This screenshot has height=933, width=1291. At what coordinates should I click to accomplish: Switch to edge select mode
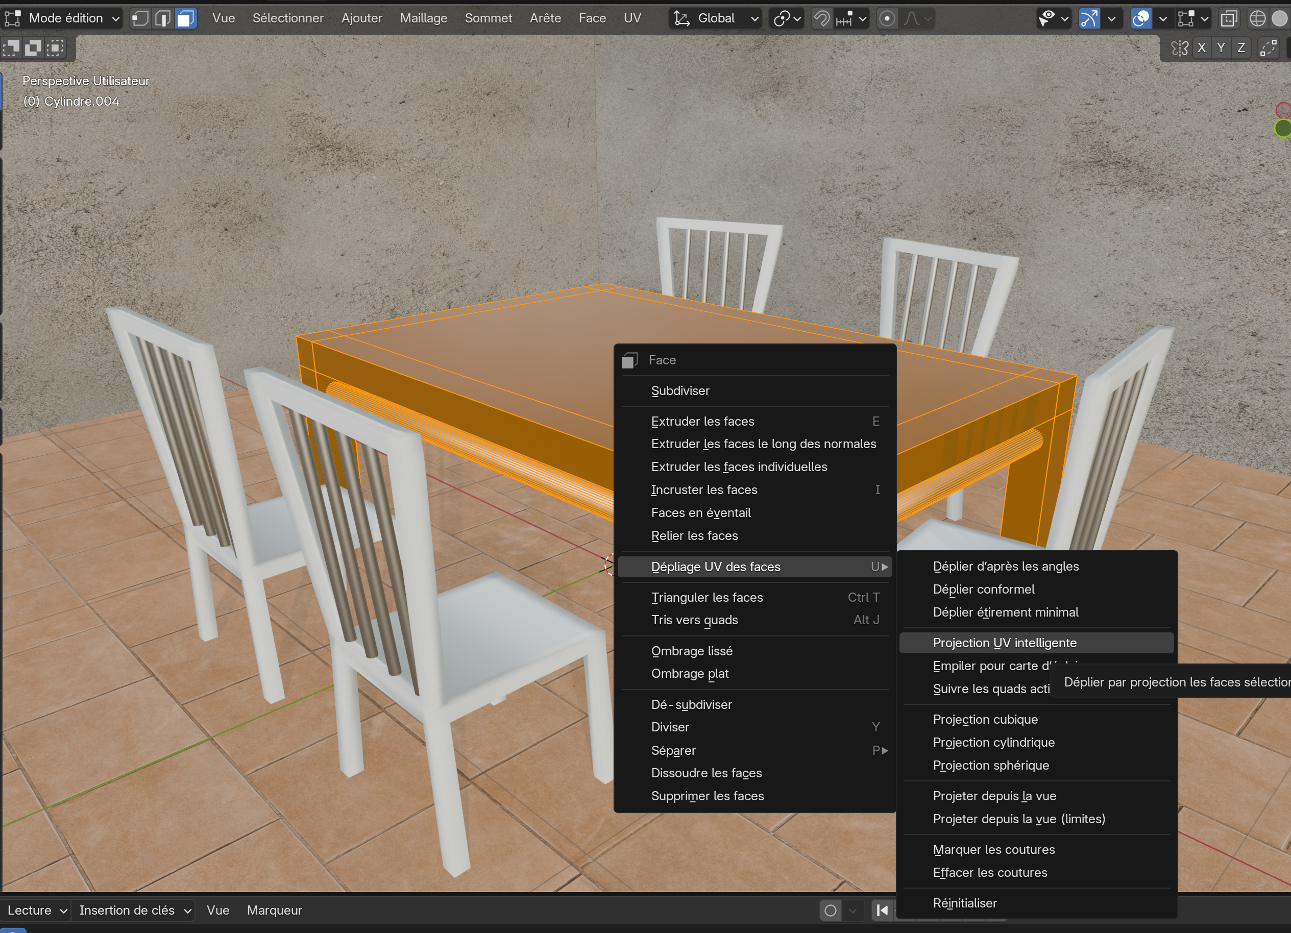click(x=163, y=18)
